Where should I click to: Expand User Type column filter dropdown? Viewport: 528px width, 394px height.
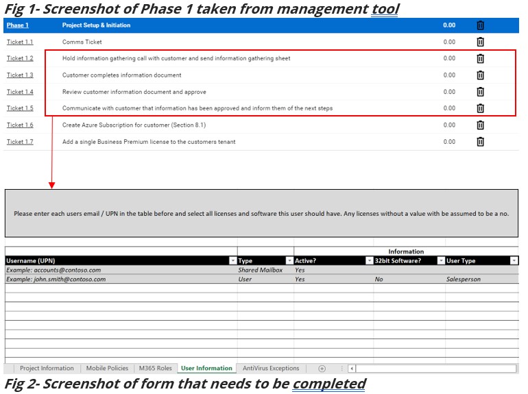[x=514, y=261]
